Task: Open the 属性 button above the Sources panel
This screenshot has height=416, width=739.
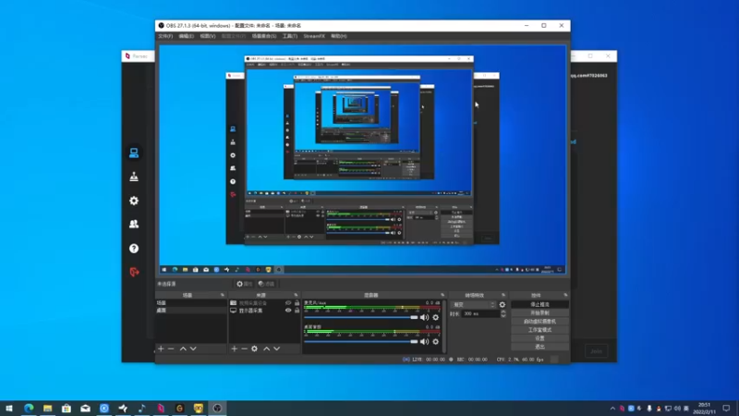Action: [x=245, y=284]
